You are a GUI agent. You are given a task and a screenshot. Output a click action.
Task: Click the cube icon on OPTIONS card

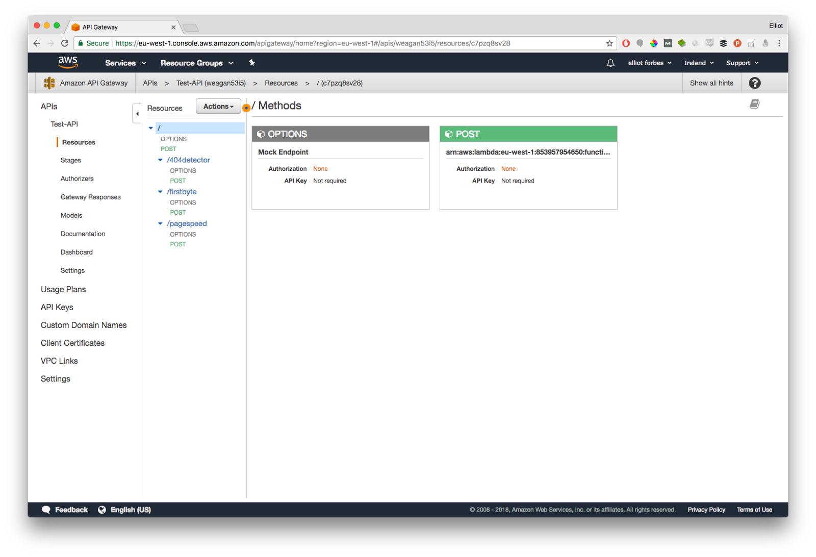point(261,134)
